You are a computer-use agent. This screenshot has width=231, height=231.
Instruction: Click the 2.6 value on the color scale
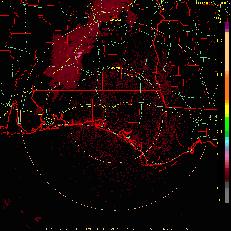[219, 132]
